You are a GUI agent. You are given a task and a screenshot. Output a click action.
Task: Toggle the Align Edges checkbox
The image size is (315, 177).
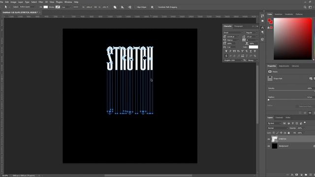136,7
